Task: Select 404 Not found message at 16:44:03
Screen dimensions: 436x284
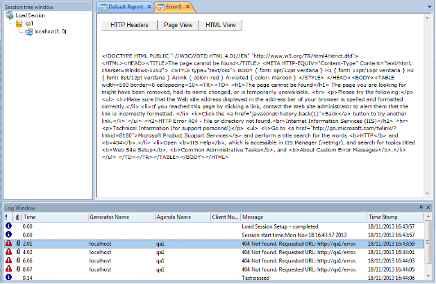Action: click(x=299, y=261)
